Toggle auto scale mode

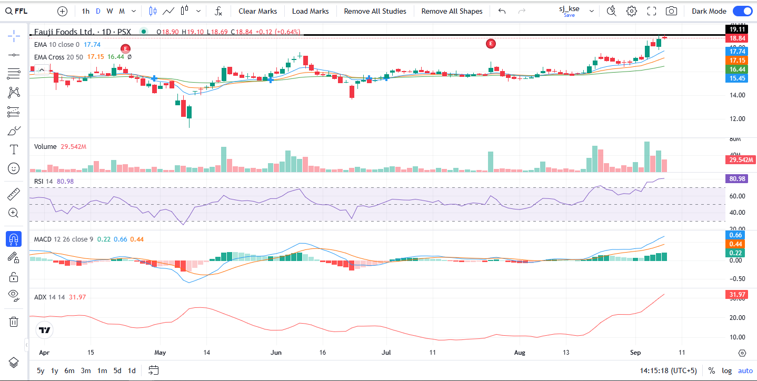point(745,370)
